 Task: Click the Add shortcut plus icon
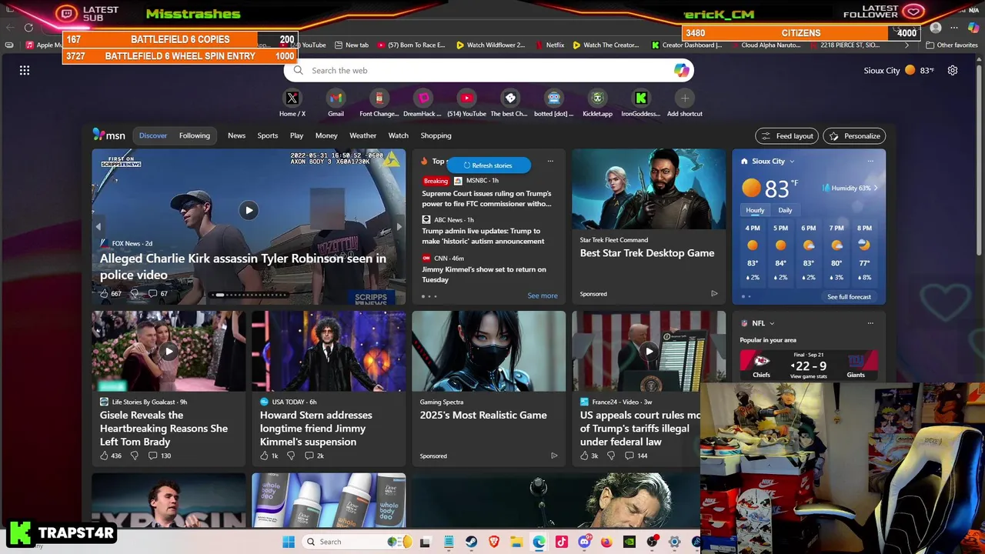(x=685, y=98)
